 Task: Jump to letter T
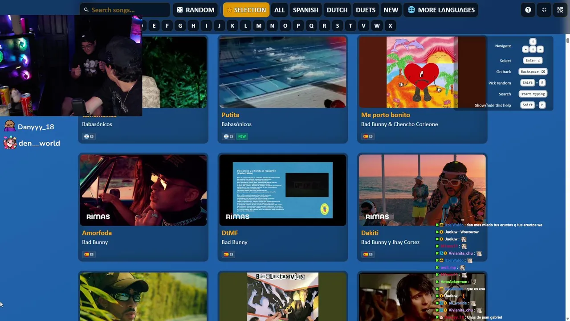point(350,26)
